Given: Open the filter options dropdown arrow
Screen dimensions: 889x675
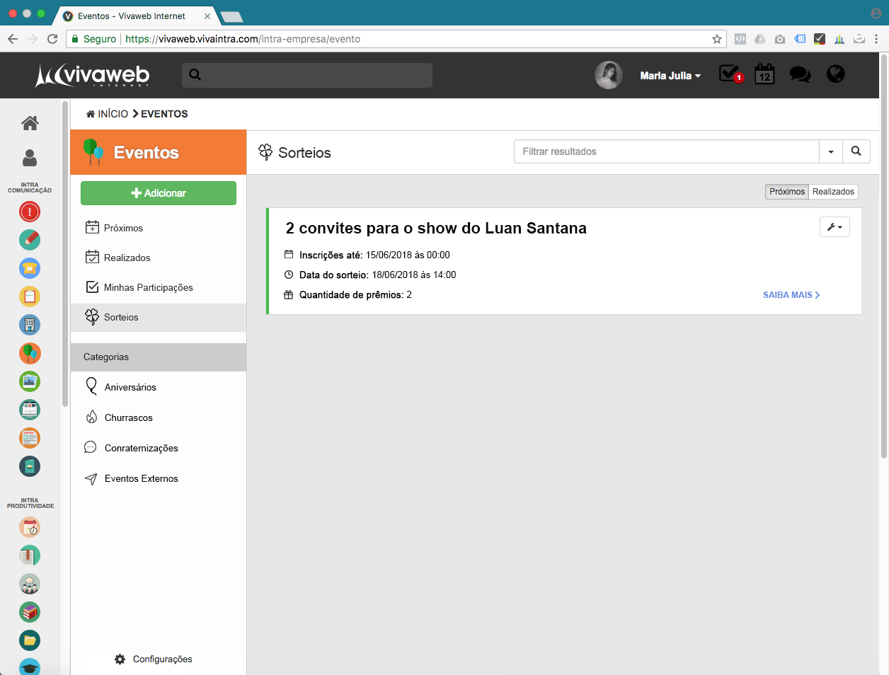Looking at the screenshot, I should click(831, 151).
